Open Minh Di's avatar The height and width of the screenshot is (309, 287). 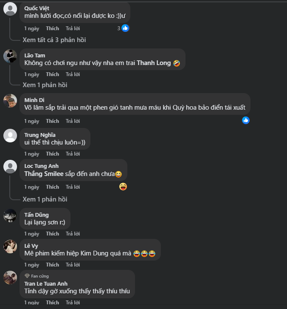tap(10, 101)
